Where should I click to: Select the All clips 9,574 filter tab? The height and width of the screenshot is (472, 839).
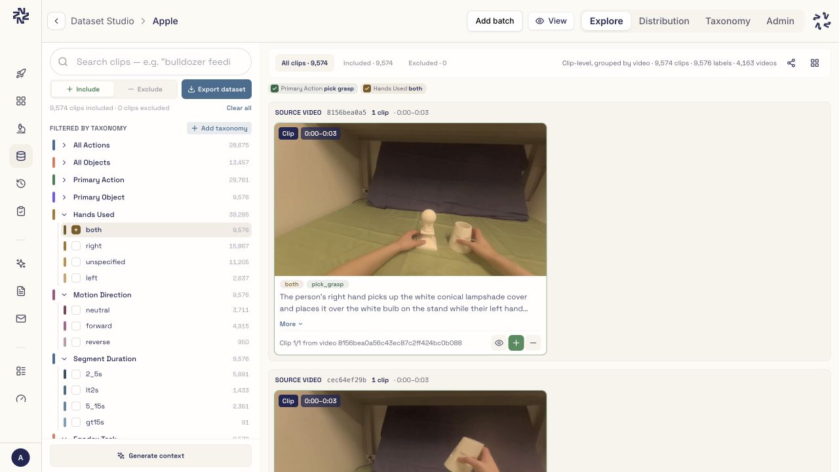click(305, 63)
